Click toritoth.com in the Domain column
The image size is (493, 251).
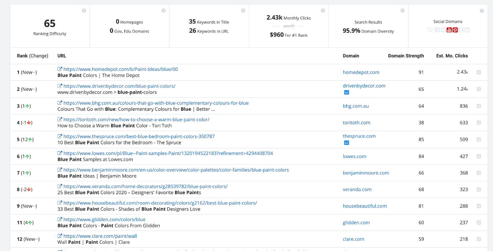[x=357, y=123]
